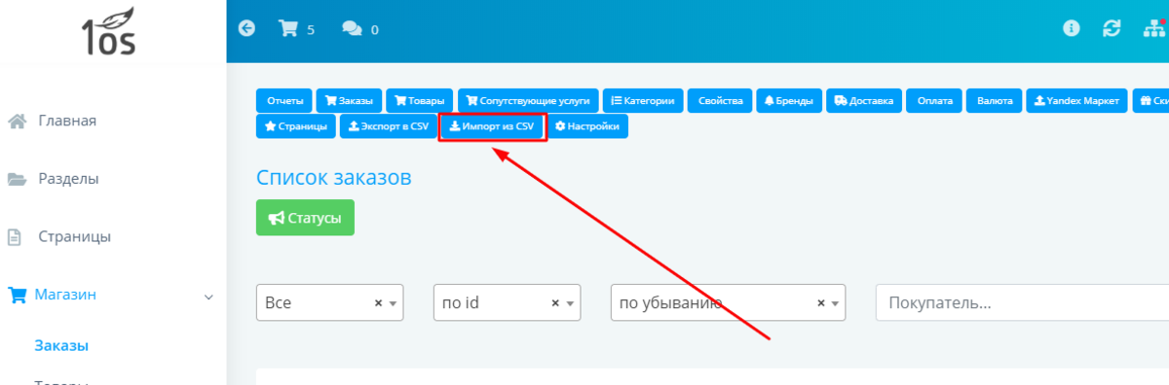Click the info icon in header
Screen dimensions: 1169x385
(1072, 29)
